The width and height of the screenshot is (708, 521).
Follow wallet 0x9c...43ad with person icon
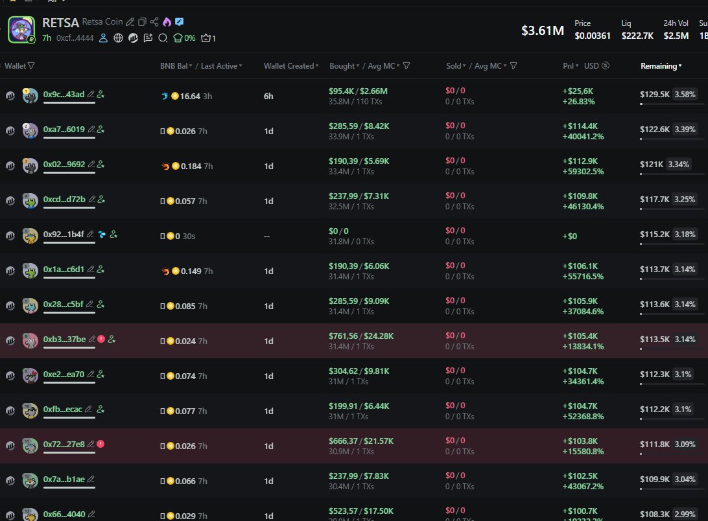coord(100,94)
